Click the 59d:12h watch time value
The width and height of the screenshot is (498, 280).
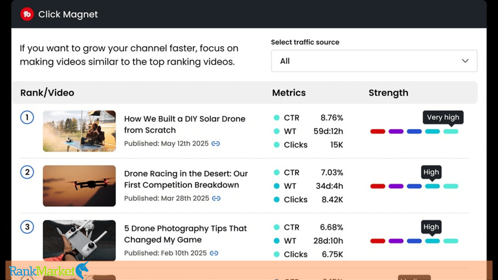(328, 131)
